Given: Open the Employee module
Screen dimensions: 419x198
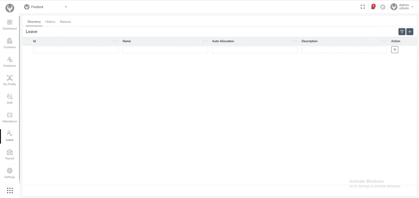Looking at the screenshot, I should (9, 62).
